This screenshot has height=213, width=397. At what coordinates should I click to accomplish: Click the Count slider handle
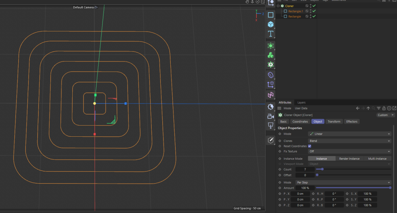pos(322,169)
